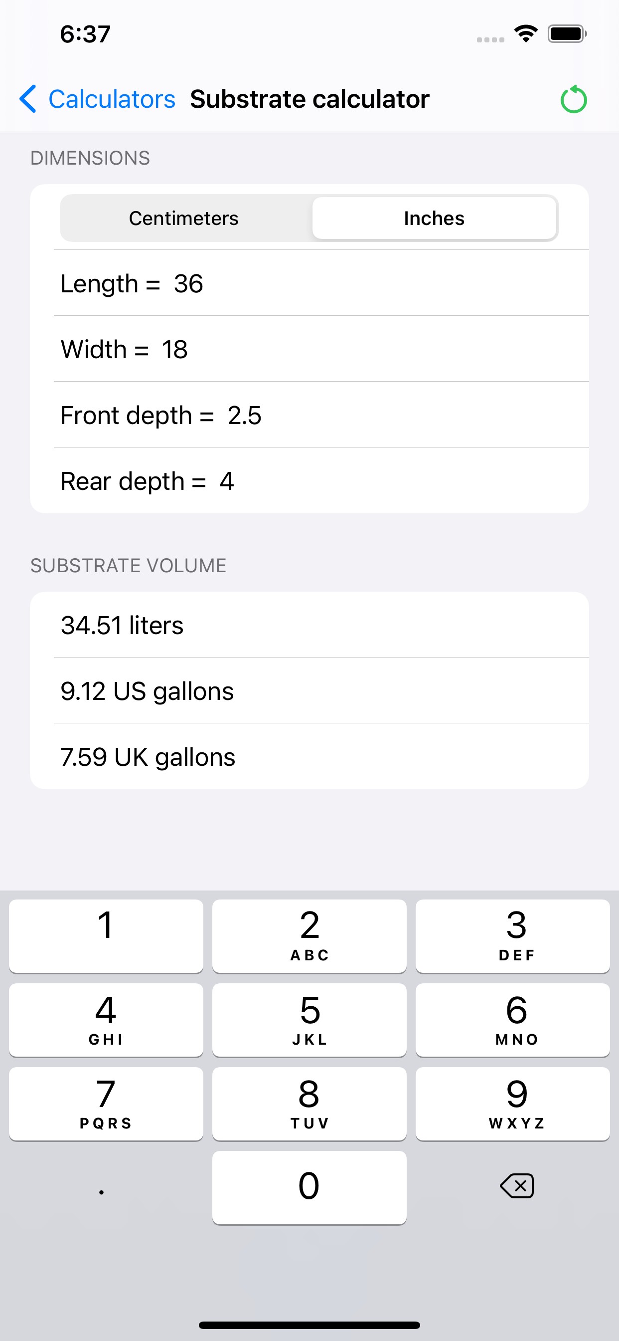Tap the 9.12 US gallons result
The image size is (619, 1341).
(x=309, y=691)
